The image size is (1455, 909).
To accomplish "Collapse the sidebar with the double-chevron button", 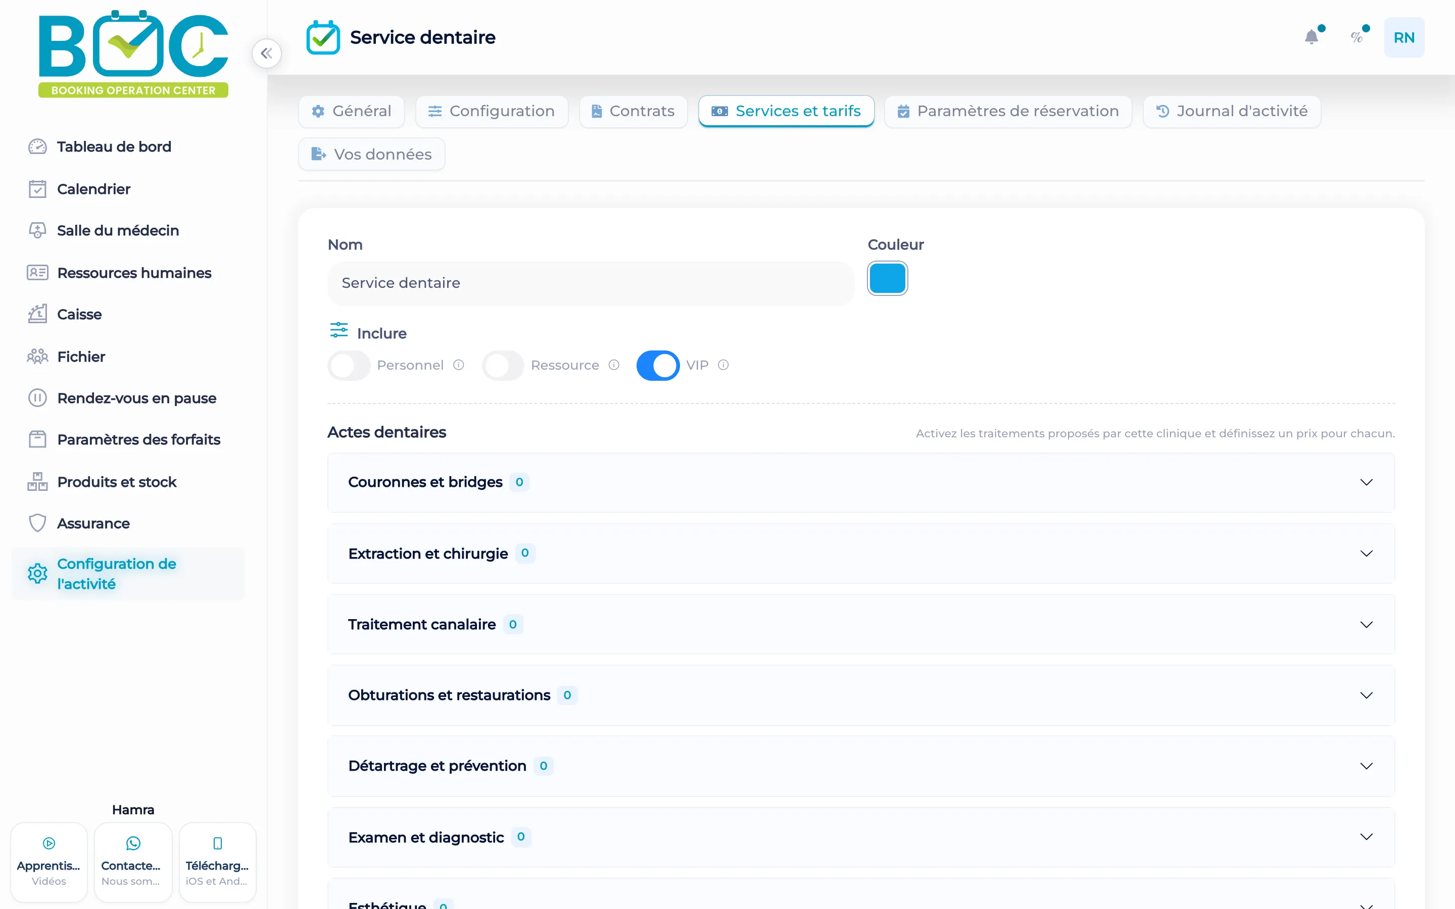I will [266, 54].
